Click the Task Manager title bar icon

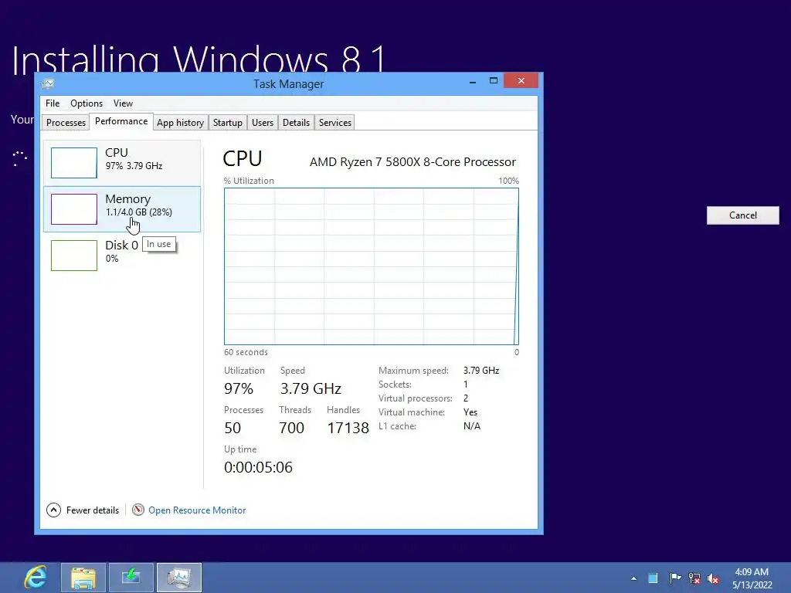(48, 83)
